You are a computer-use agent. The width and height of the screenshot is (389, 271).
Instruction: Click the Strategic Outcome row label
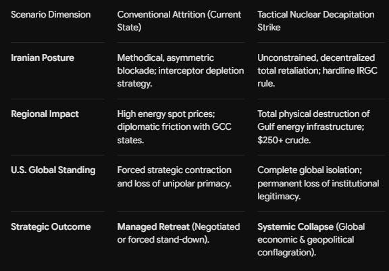tap(51, 226)
